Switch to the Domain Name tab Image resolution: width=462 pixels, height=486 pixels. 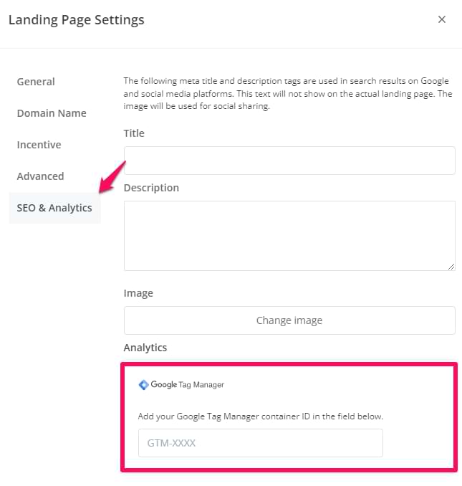(52, 113)
